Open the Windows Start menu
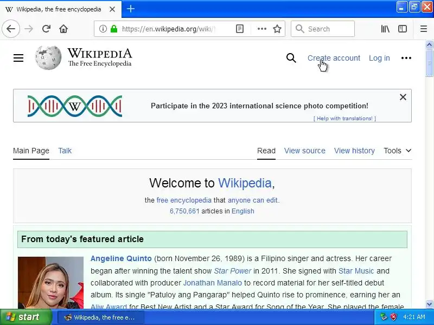The image size is (434, 325). tap(26, 317)
